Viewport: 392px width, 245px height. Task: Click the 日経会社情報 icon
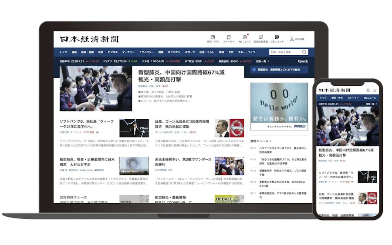click(260, 39)
